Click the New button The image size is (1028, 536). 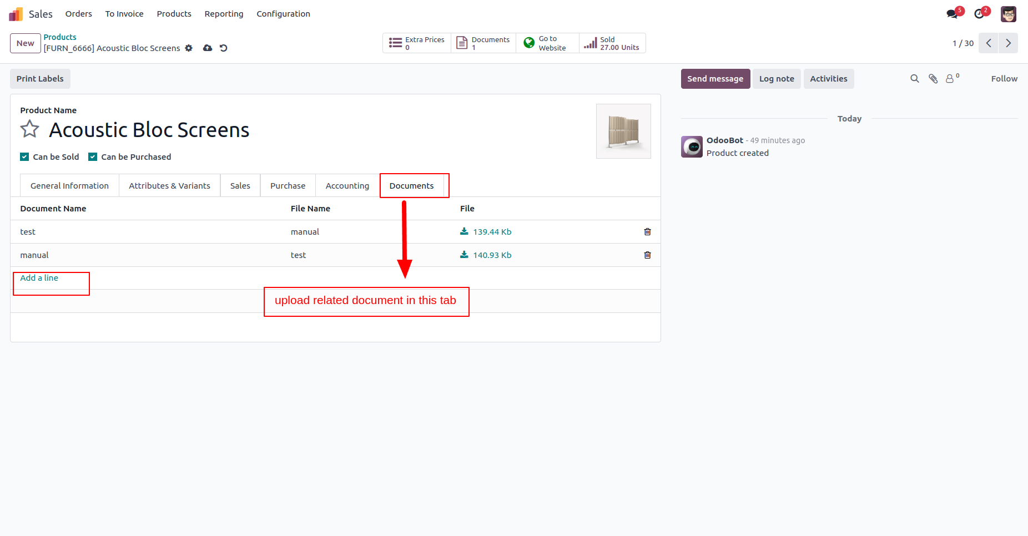tap(26, 43)
